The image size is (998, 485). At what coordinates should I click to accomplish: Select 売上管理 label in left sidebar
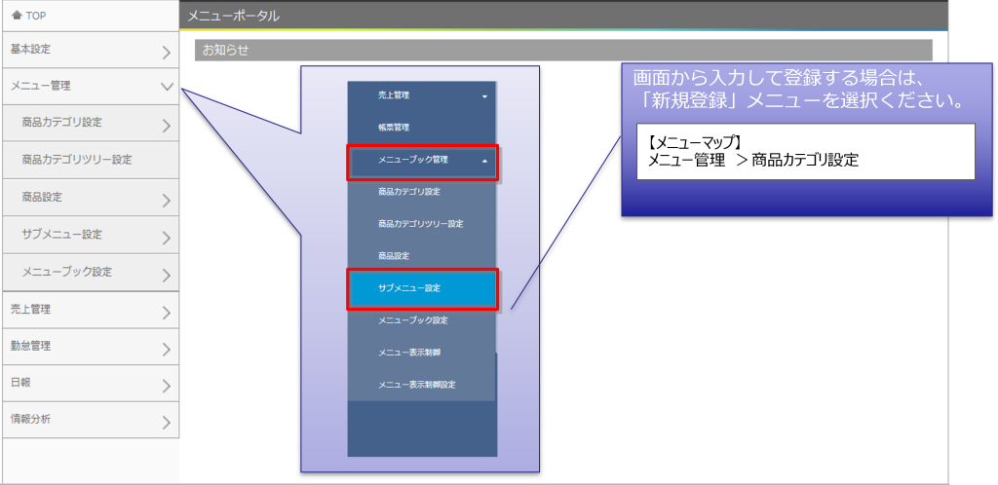pyautogui.click(x=30, y=310)
